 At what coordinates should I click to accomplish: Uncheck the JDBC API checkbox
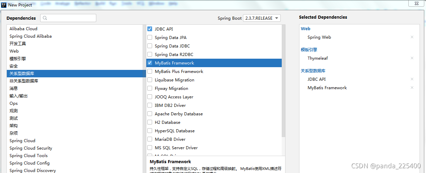point(150,29)
